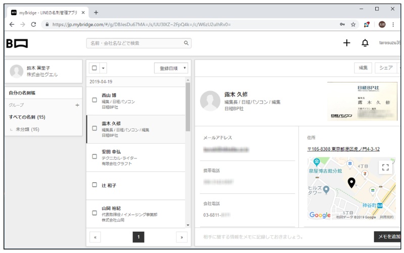Check the box for 西山 博
The image size is (404, 253).
(x=94, y=100)
